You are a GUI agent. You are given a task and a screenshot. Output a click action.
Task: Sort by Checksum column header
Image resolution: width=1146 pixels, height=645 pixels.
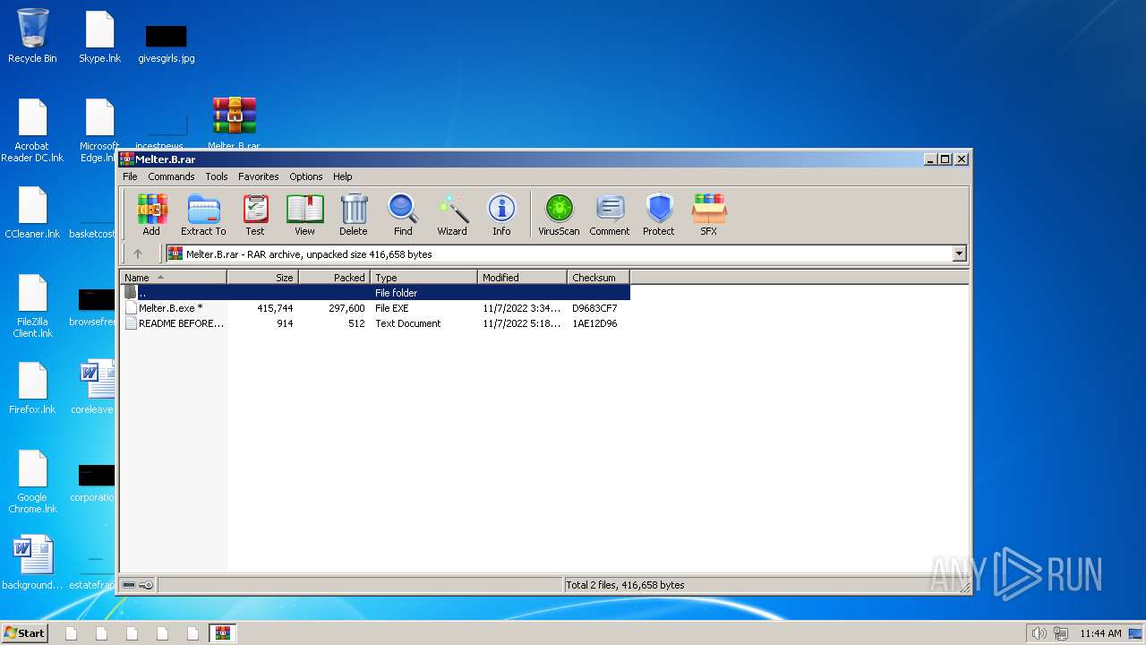pos(599,278)
